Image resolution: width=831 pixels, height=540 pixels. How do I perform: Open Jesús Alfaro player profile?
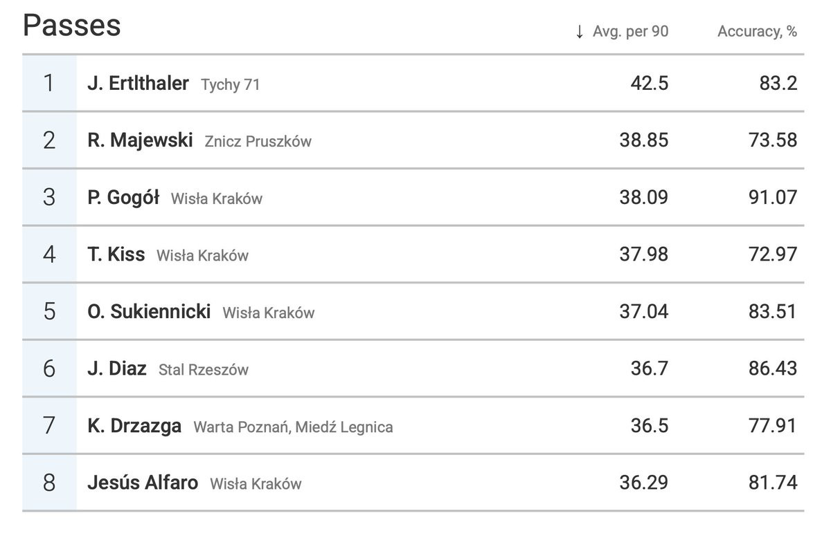pos(143,483)
